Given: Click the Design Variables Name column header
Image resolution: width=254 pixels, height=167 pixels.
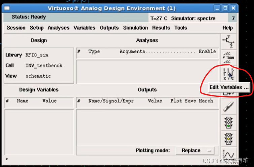Looking at the screenshot, I should (x=23, y=101).
